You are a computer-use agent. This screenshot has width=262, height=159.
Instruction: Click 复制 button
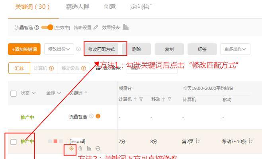[169, 49]
